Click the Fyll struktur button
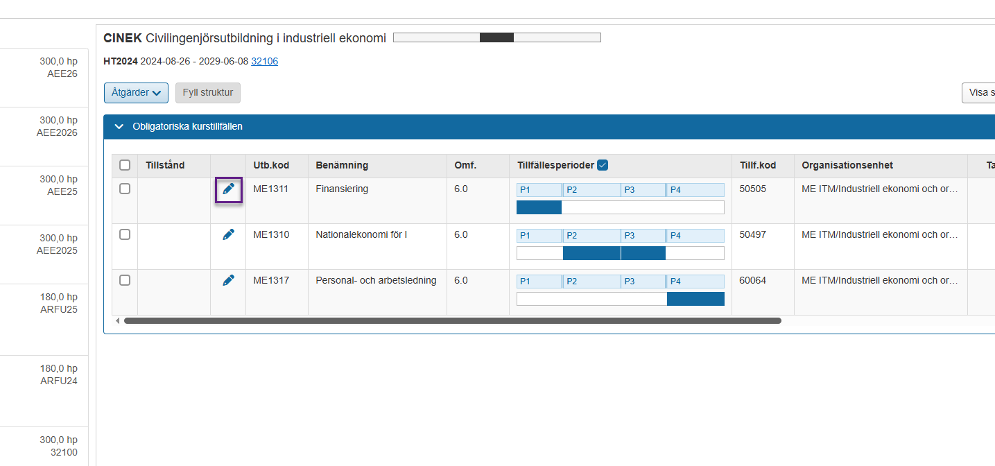Viewport: 995px width, 466px height. (207, 93)
